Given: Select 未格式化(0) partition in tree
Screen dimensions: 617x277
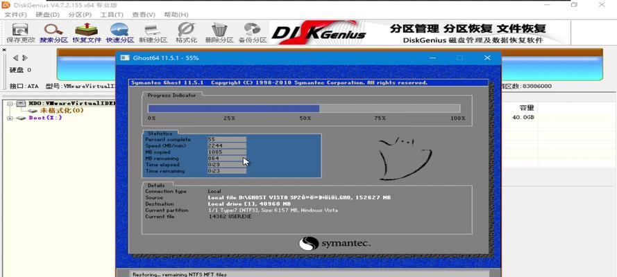Looking at the screenshot, I should pos(61,110).
